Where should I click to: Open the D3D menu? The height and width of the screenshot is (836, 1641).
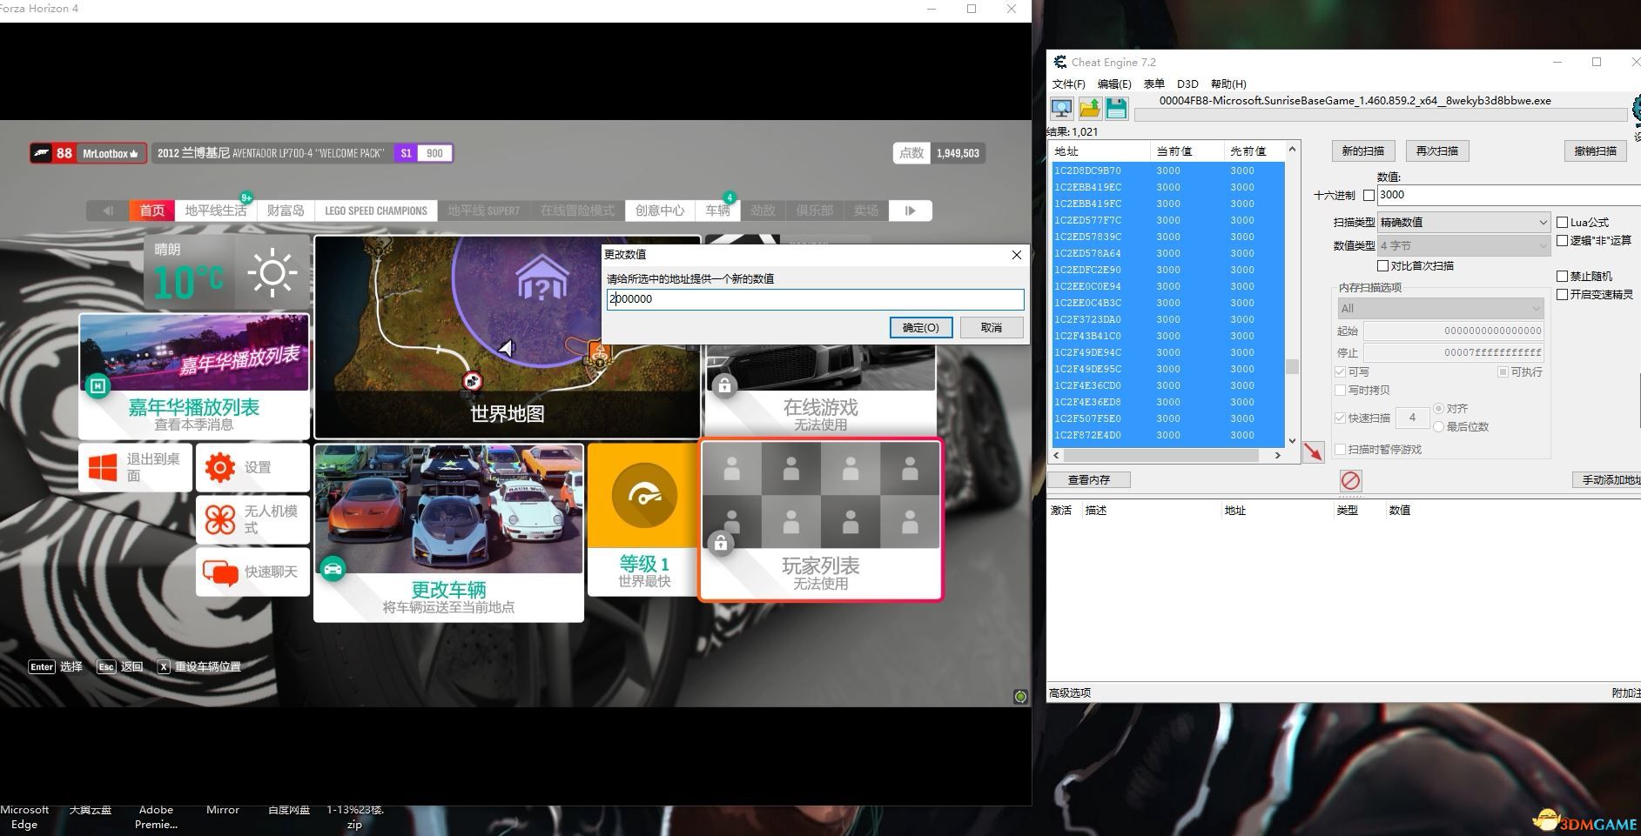tap(1187, 84)
